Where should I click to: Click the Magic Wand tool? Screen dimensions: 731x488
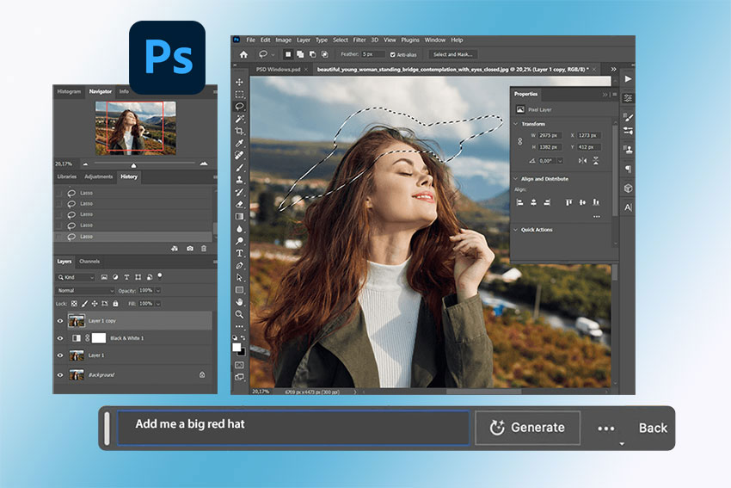click(240, 119)
